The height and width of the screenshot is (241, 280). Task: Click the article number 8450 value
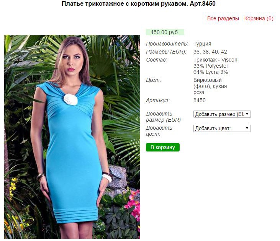pyautogui.click(x=200, y=100)
